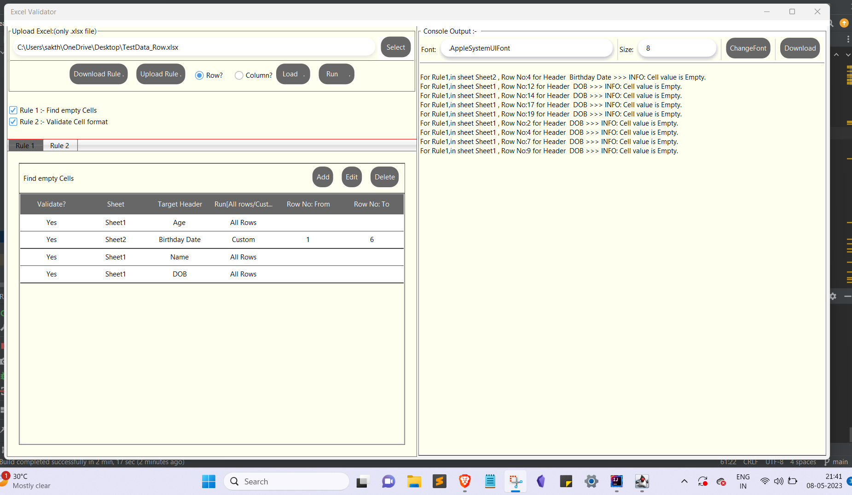Click console line for Sheet1 Row No:12

pyautogui.click(x=551, y=86)
